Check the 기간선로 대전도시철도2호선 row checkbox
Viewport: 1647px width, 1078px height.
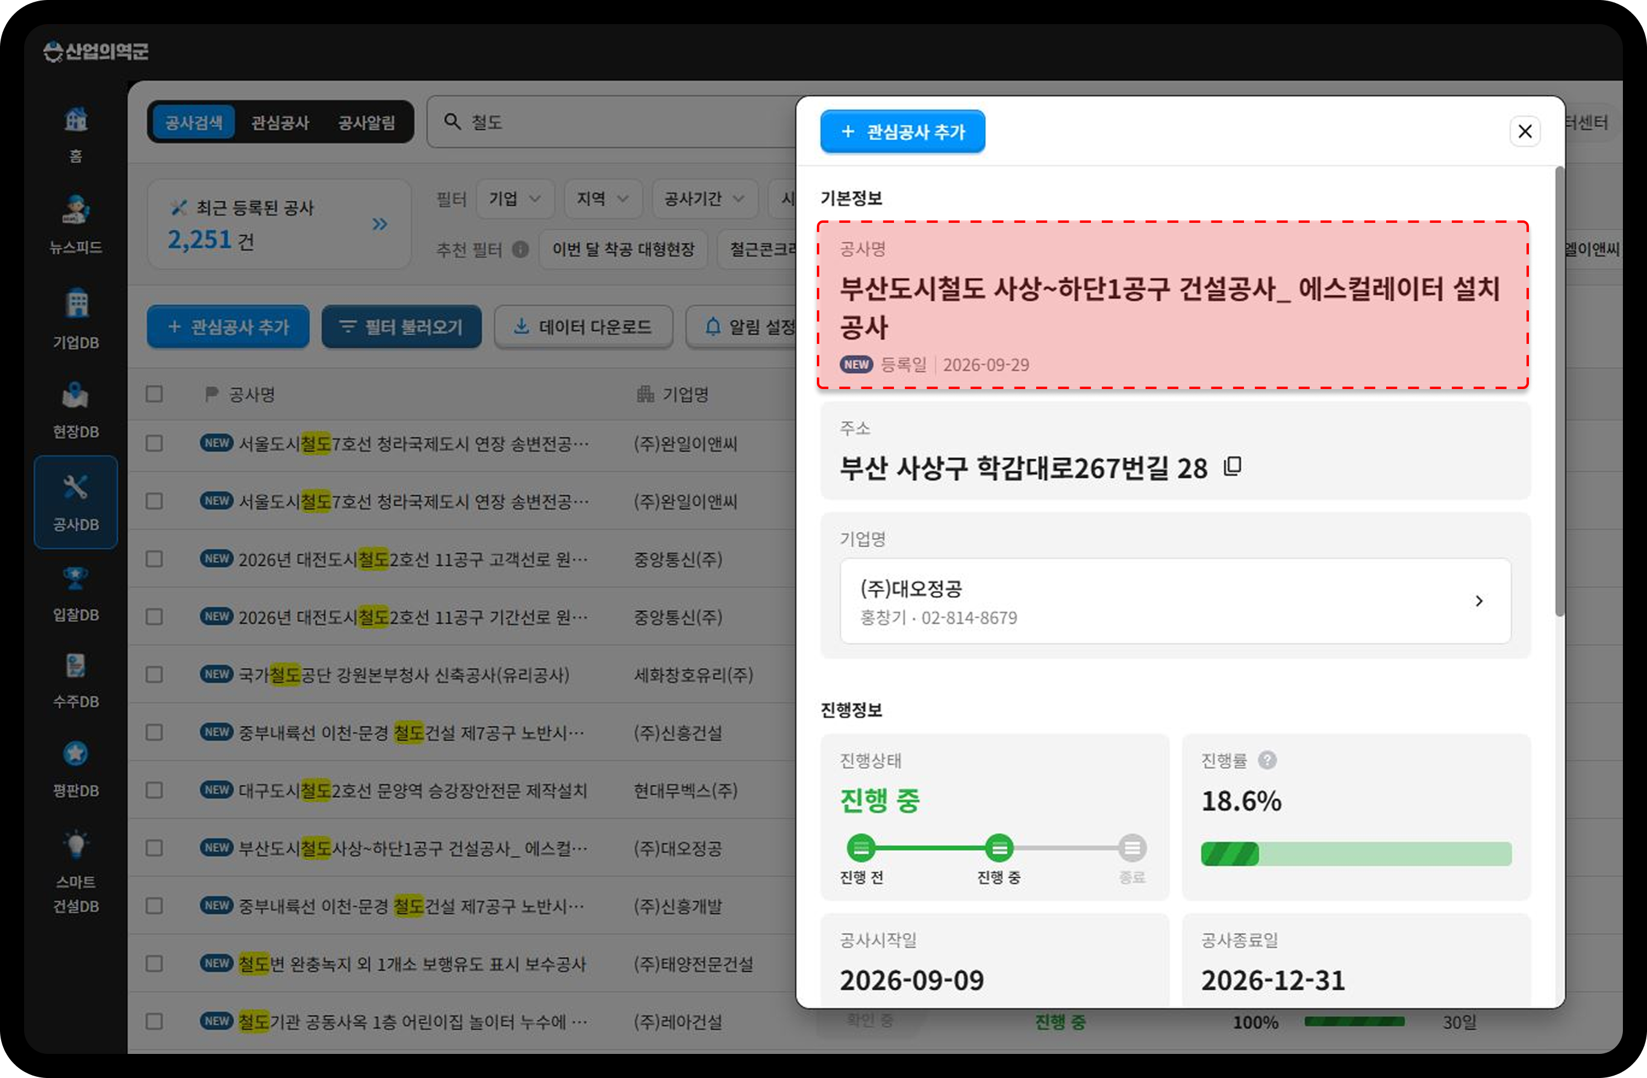(154, 617)
